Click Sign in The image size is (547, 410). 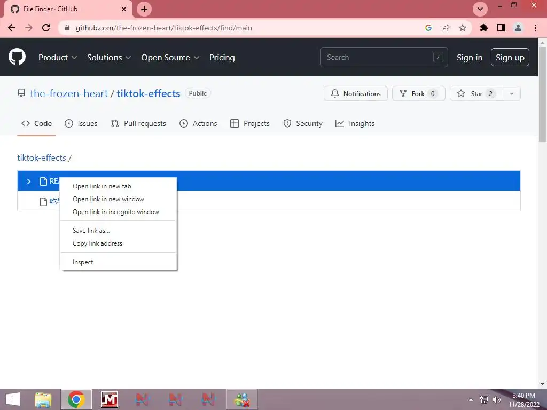coord(470,58)
